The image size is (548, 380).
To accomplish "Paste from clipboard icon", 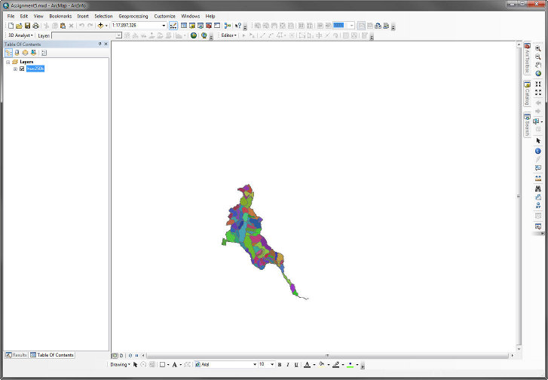I will pos(63,26).
